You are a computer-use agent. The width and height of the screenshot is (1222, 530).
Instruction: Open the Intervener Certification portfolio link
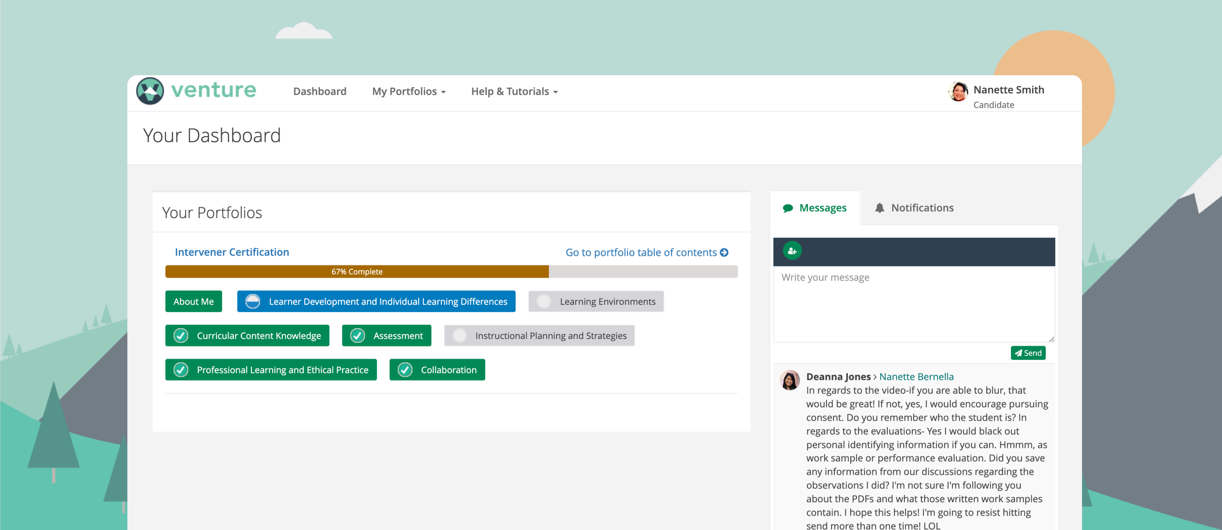pyautogui.click(x=232, y=252)
